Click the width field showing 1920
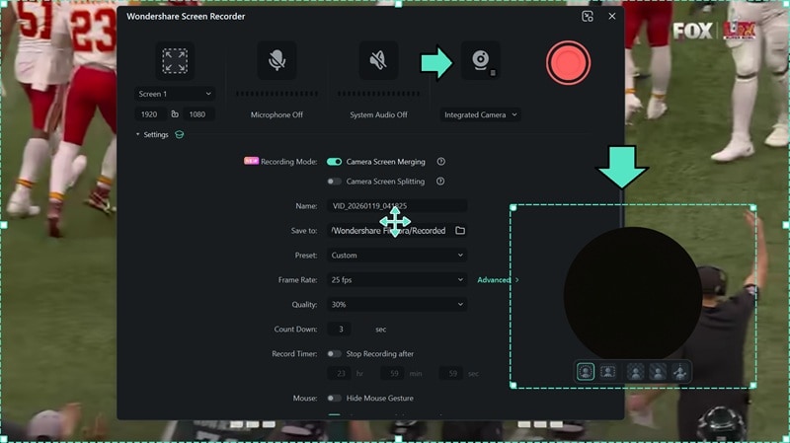Screen dimensions: 790x443 point(150,114)
